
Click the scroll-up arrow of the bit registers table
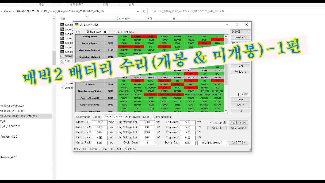(226, 36)
